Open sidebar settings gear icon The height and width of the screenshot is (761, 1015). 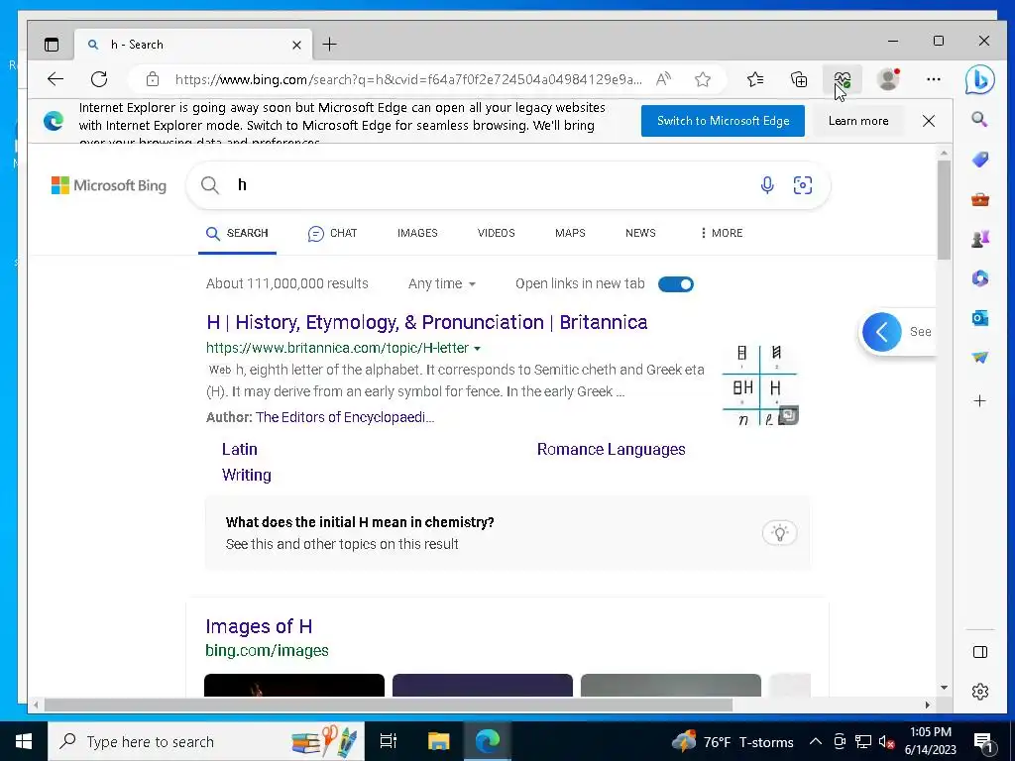[x=980, y=691]
